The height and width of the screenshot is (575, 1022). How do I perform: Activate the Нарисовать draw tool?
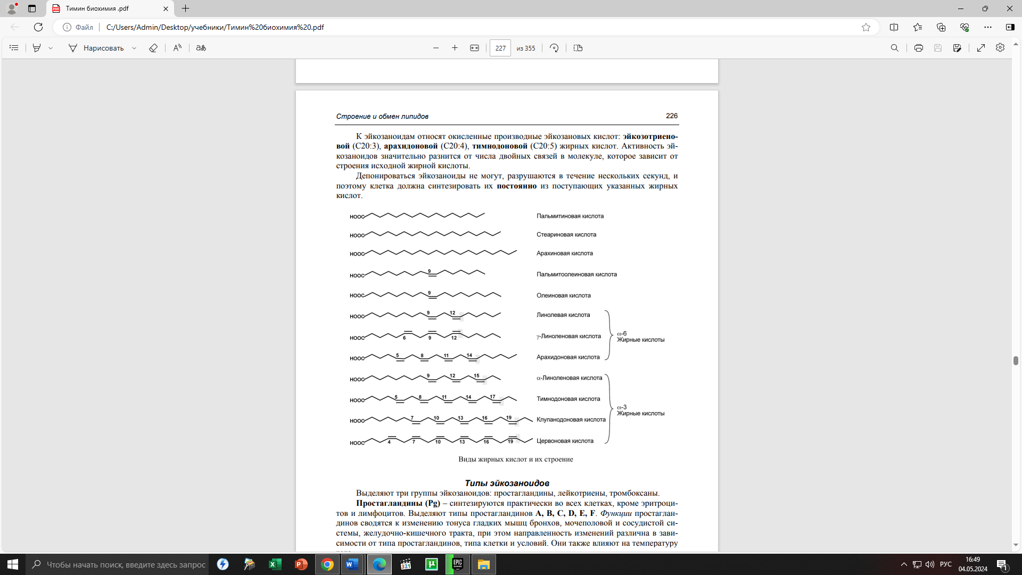96,48
